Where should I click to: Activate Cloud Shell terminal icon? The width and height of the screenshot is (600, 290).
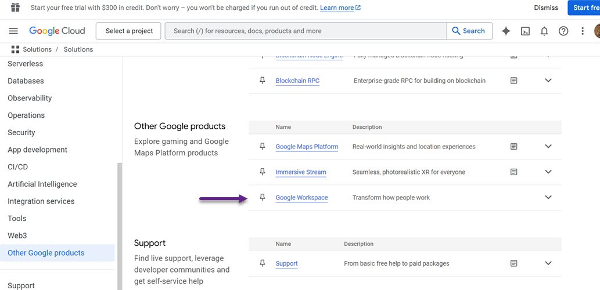(x=525, y=31)
